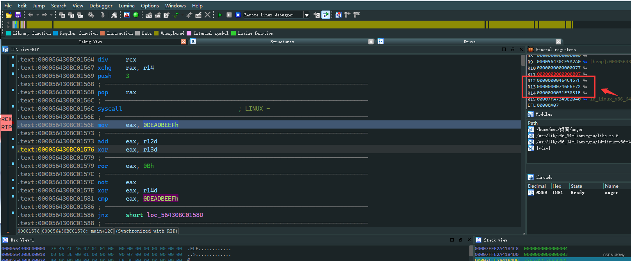Click stack address 00007FFE2A4184C8 row
Screen dimensions: 631x261
click(x=552, y=249)
